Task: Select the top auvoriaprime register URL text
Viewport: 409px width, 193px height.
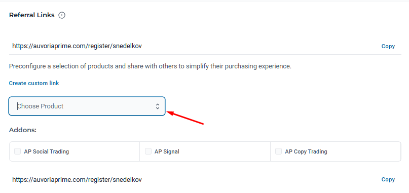Action: click(77, 46)
